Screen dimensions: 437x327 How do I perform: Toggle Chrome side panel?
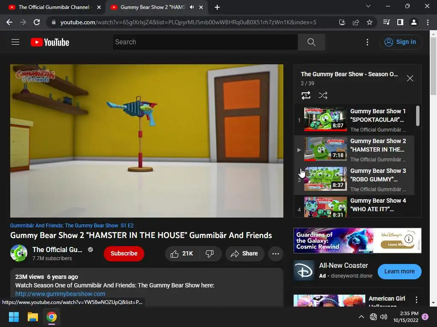pos(400,22)
